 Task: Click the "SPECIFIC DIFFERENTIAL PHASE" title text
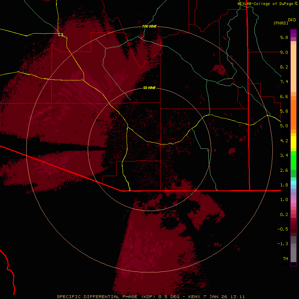97,297
